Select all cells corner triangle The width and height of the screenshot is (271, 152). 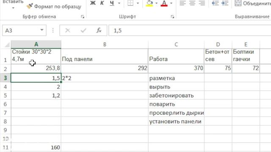pyautogui.click(x=7, y=45)
